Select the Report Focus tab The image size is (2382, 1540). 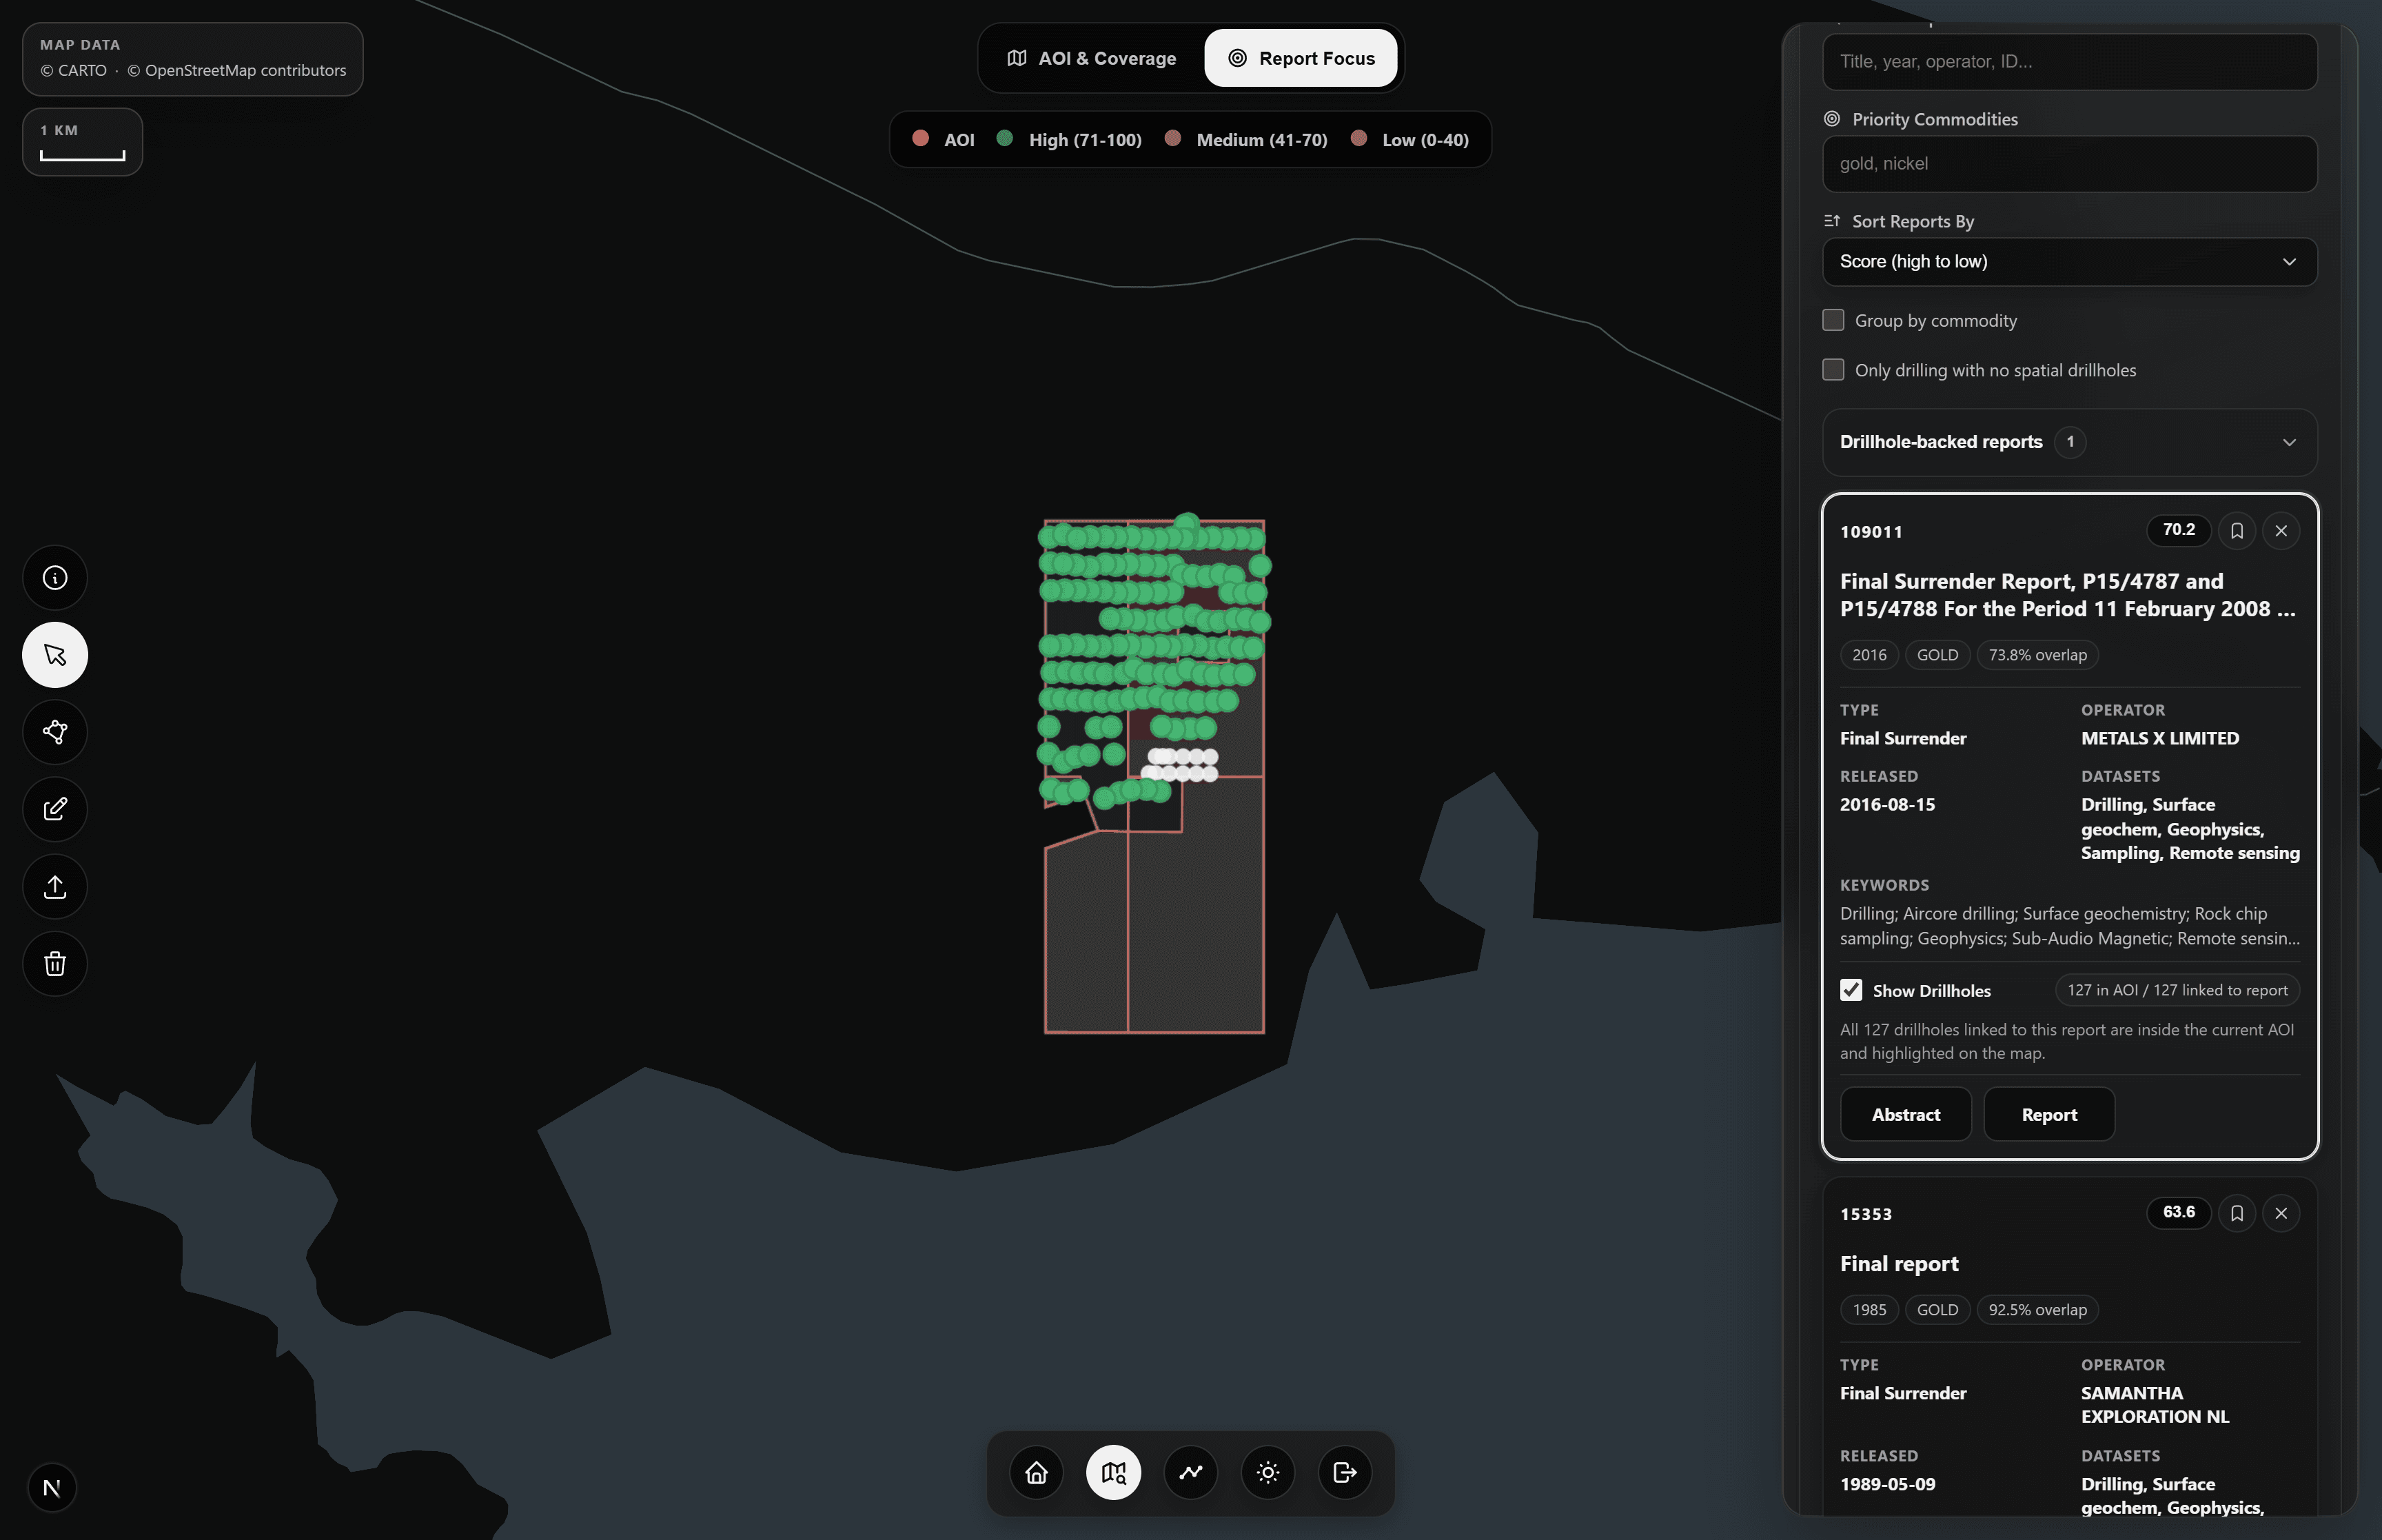[x=1301, y=58]
